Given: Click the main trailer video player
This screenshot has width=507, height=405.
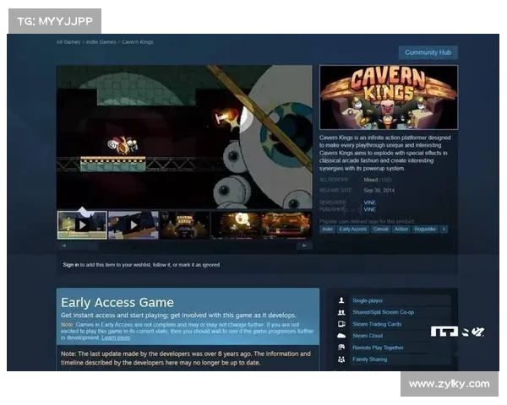Looking at the screenshot, I should (184, 137).
